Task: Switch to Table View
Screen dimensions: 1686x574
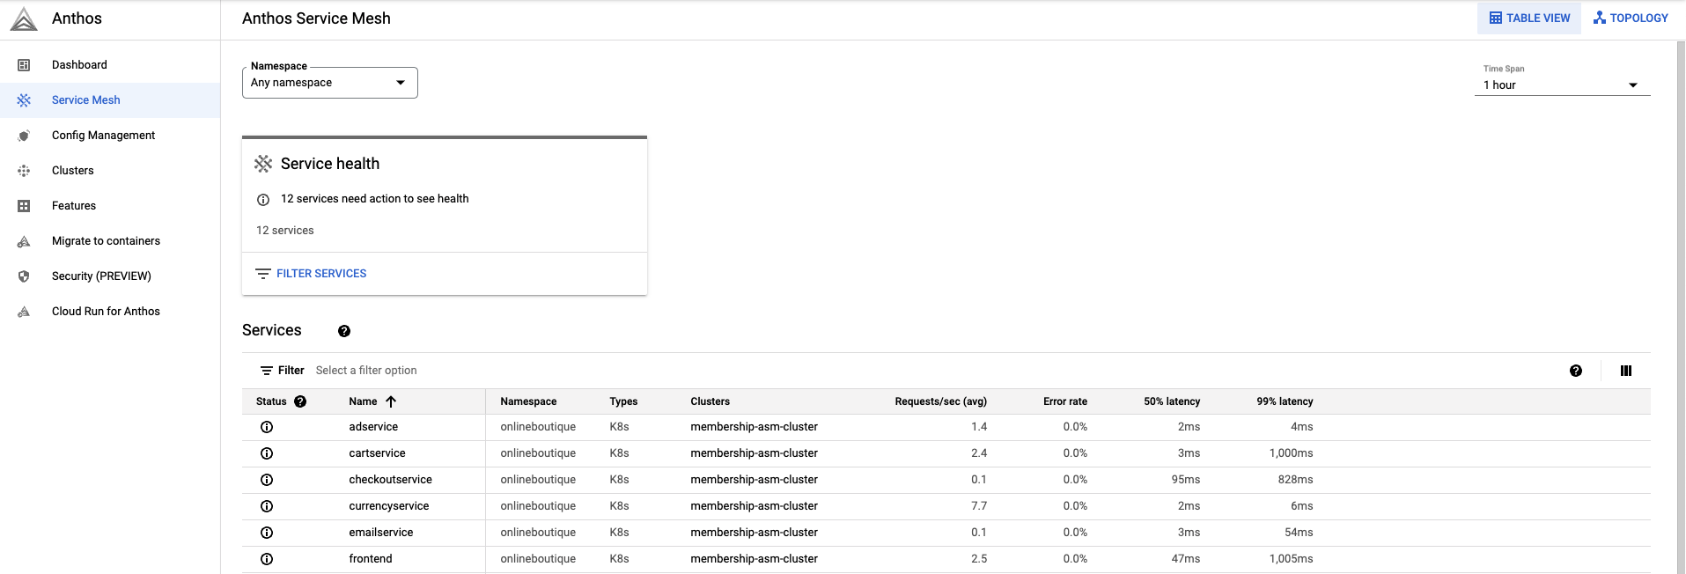Action: 1529,18
